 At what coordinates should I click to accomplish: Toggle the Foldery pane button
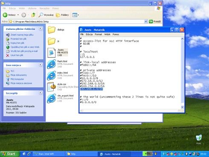pyautogui.click(x=62, y=15)
